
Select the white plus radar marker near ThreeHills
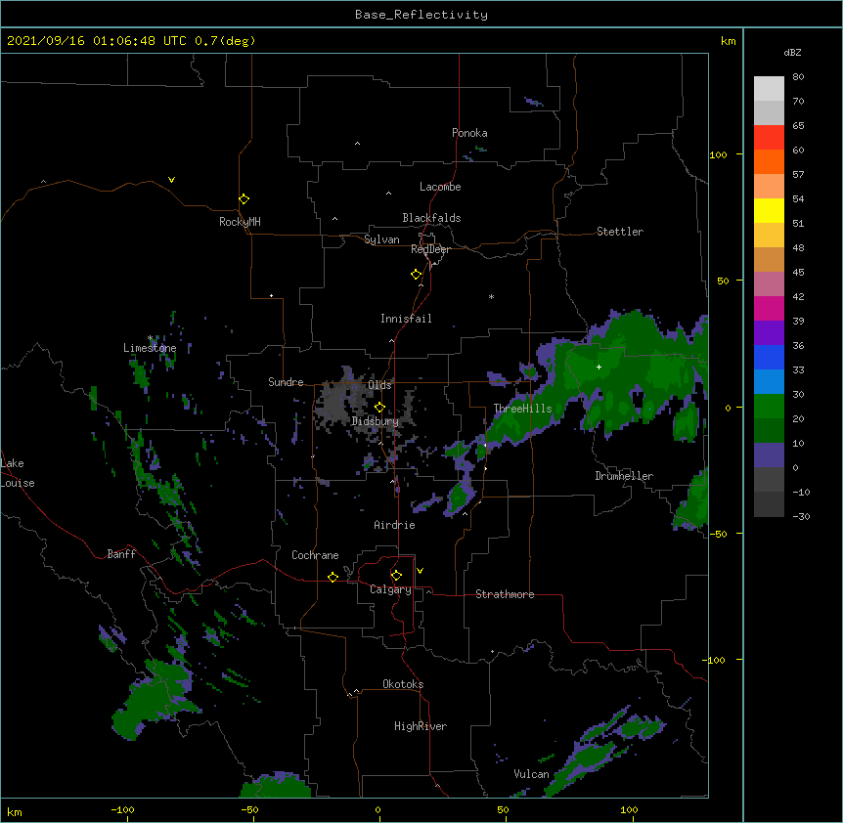pyautogui.click(x=599, y=367)
